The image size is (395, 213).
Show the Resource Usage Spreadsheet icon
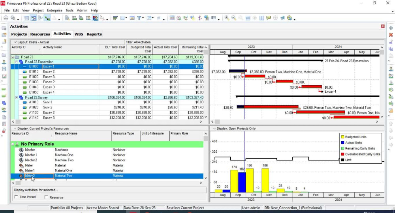(88, 18)
